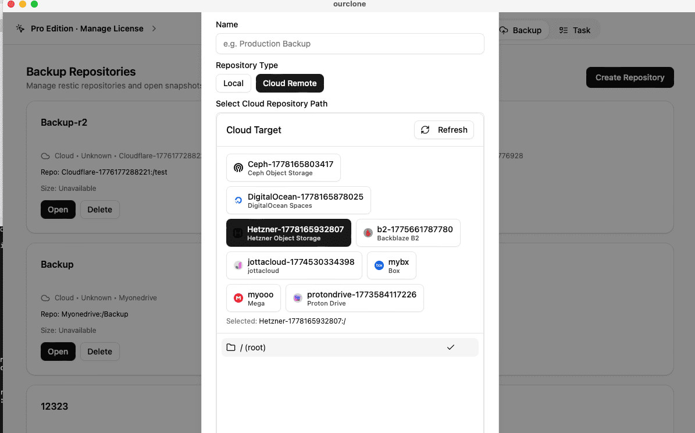Screen dimensions: 695x433
Task: Click the Hetzner logo icon
Action: click(x=238, y=233)
